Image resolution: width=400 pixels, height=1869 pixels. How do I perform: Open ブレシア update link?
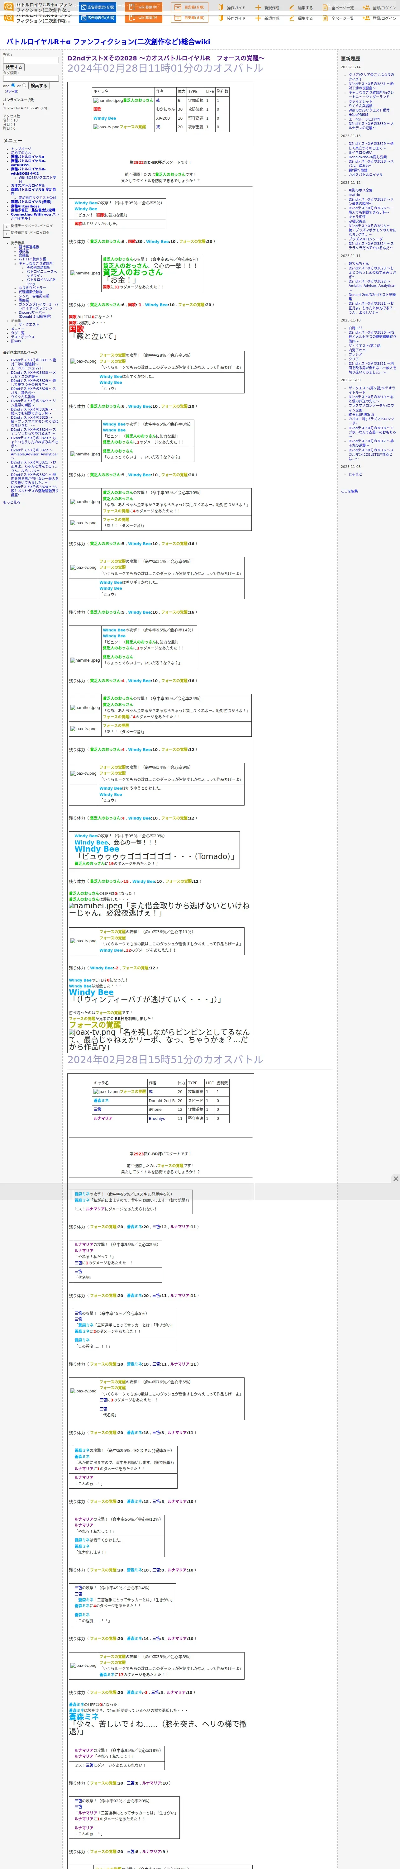pyautogui.click(x=355, y=354)
